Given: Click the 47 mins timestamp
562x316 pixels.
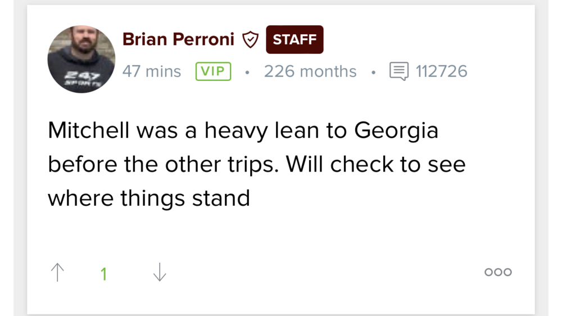Looking at the screenshot, I should pyautogui.click(x=152, y=71).
